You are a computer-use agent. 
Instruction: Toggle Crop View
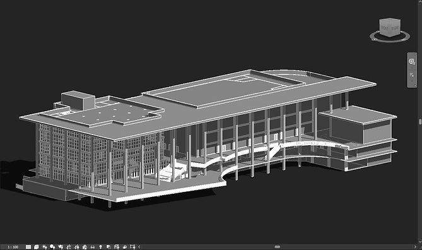[69, 247]
